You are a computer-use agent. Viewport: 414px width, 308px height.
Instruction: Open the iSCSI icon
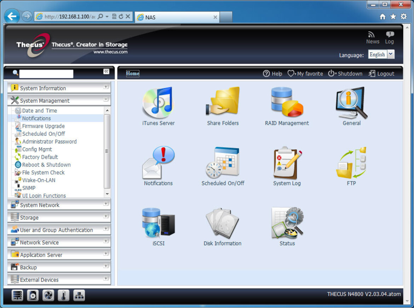pyautogui.click(x=159, y=222)
